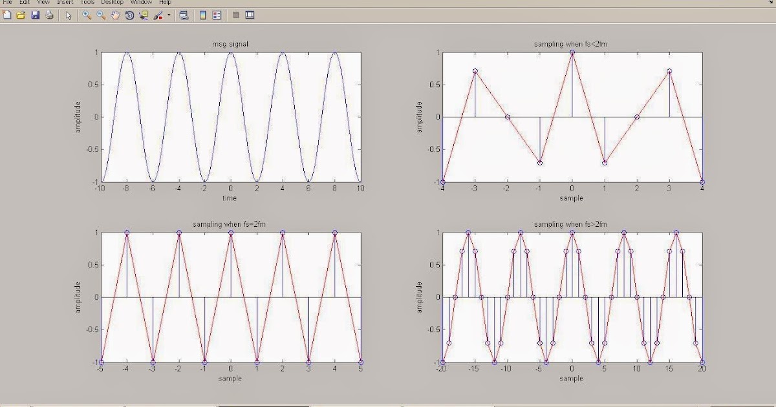Select the Zoom Out tool
Viewport: 776px width, 407px height.
(100, 16)
